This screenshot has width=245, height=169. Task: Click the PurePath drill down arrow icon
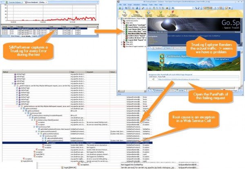click(x=153, y=79)
